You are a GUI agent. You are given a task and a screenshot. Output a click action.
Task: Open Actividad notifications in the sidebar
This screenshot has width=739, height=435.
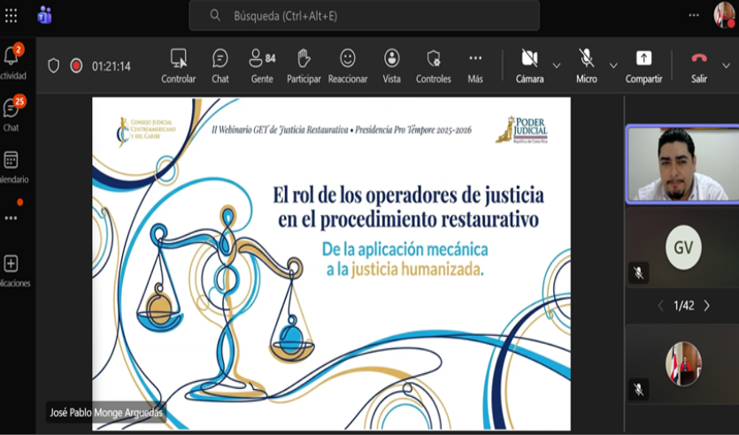tap(12, 62)
